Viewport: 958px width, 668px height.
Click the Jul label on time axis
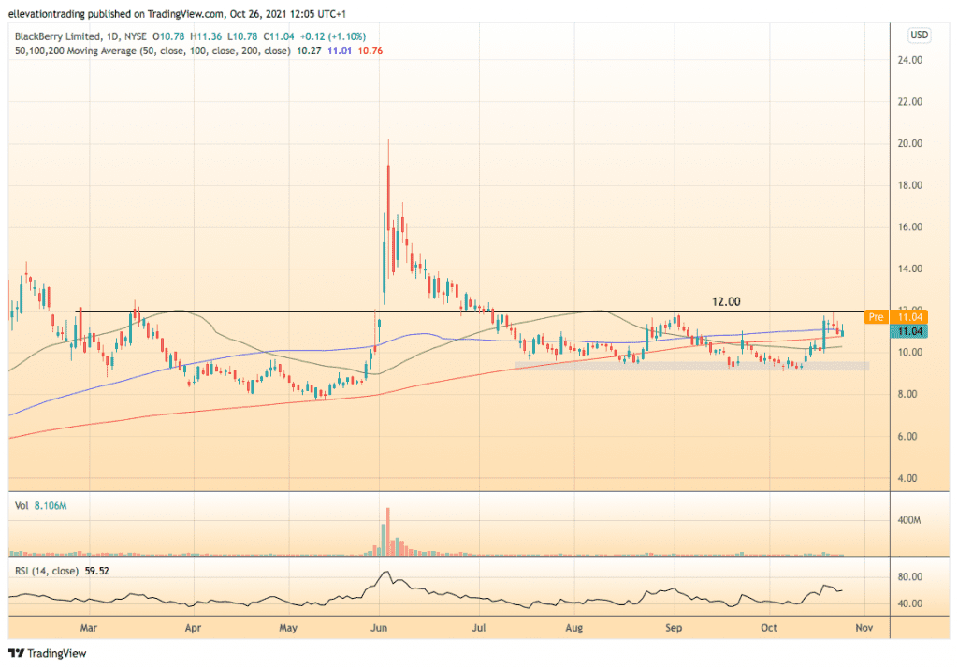click(479, 628)
